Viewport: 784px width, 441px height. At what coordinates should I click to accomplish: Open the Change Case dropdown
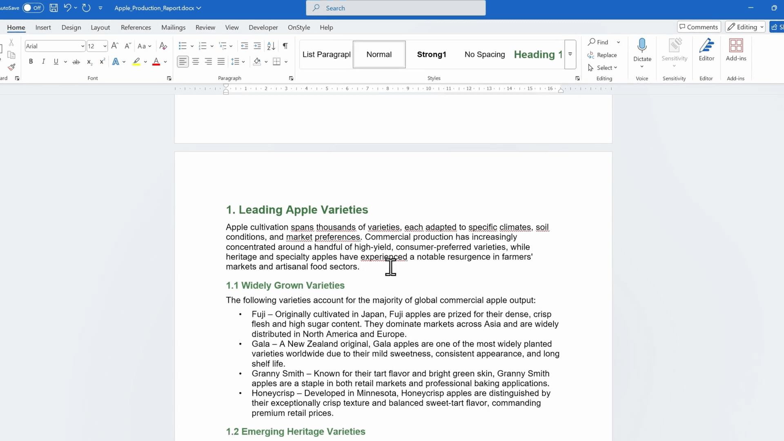(x=145, y=46)
